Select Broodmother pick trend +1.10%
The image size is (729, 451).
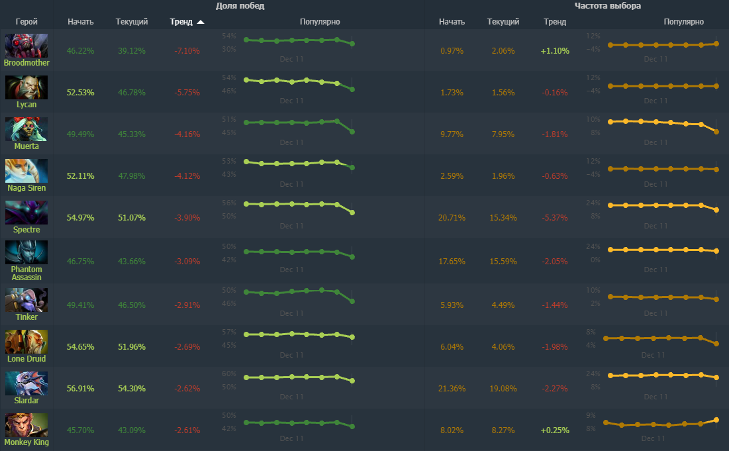(555, 51)
